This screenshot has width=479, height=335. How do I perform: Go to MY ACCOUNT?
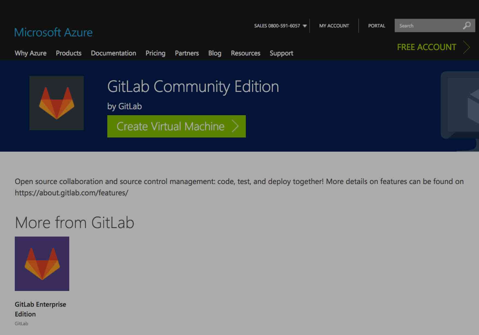[334, 26]
